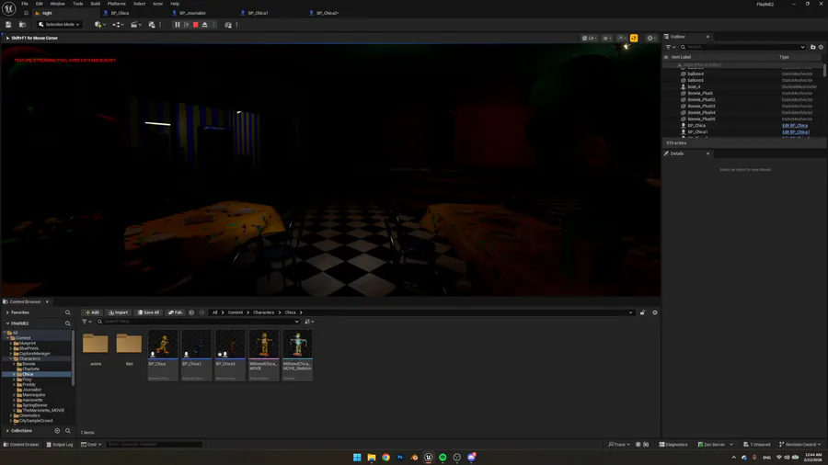Focus the Search Chica field
This screenshot has height=465, width=828.
(x=198, y=322)
